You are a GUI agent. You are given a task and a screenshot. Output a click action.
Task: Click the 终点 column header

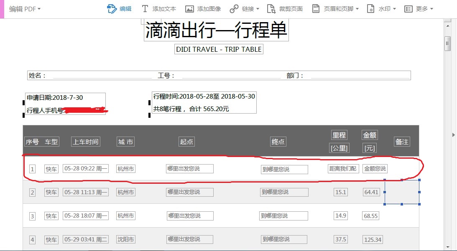[278, 142]
